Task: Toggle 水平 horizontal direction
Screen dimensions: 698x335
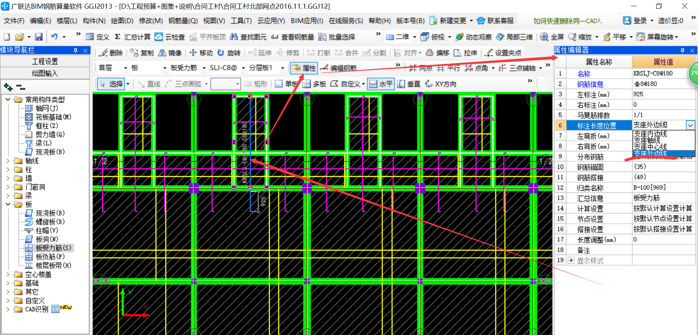Action: pos(381,84)
